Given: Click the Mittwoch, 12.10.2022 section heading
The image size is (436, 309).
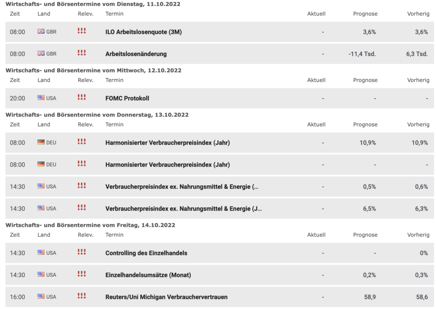Looking at the screenshot, I should click(x=94, y=70).
